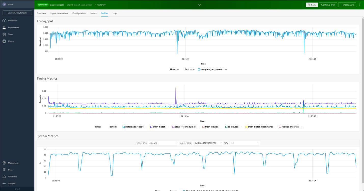This screenshot has width=364, height=191.
Task: Open Master Logs from the sidebar
Action: (13, 163)
